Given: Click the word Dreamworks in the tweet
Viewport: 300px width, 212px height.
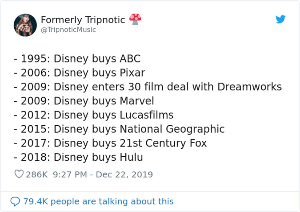Looking at the screenshot, I should pyautogui.click(x=249, y=87).
